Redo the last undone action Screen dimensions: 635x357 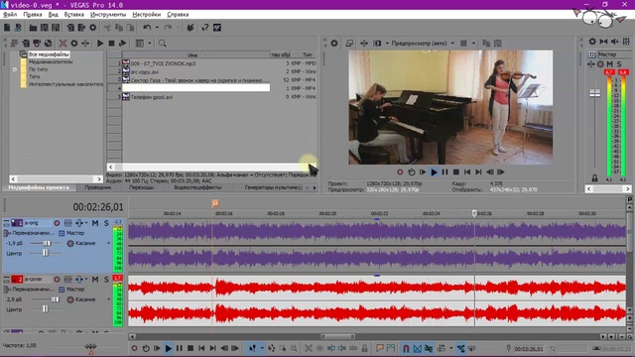pyautogui.click(x=168, y=28)
